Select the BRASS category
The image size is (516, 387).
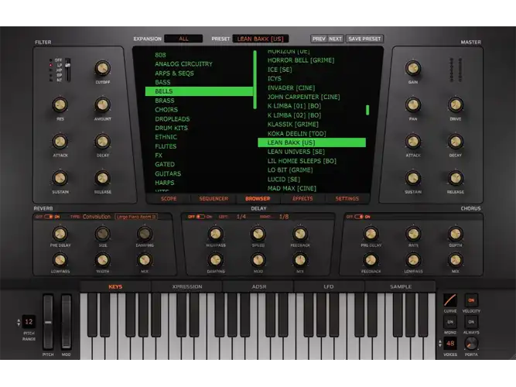pos(199,101)
